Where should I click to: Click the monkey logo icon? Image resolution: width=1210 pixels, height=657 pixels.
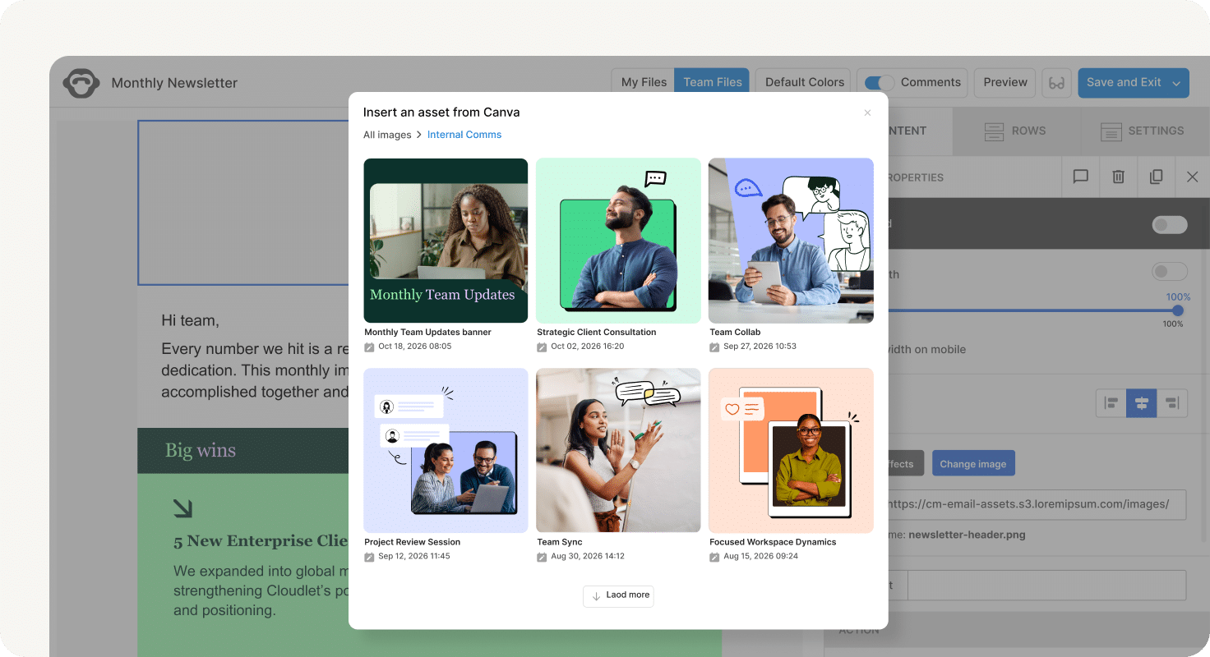point(81,83)
